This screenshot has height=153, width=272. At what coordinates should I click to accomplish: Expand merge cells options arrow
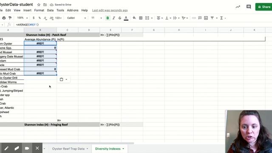click(x=152, y=18)
